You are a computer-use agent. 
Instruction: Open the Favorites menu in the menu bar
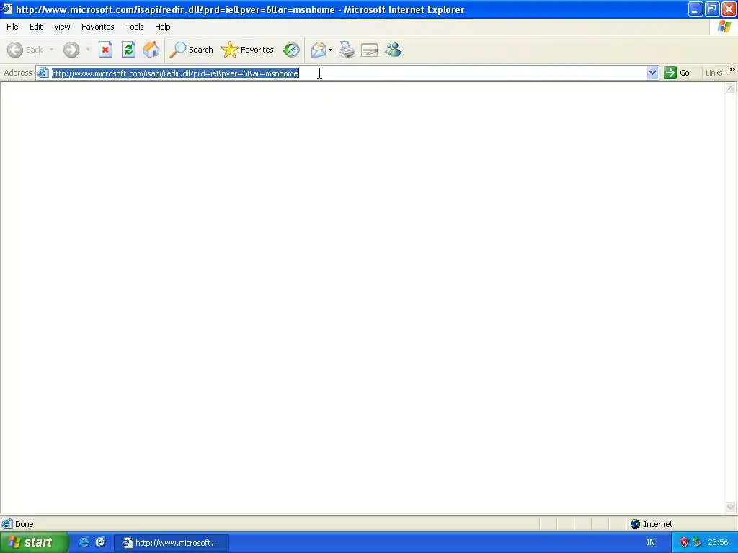(97, 27)
